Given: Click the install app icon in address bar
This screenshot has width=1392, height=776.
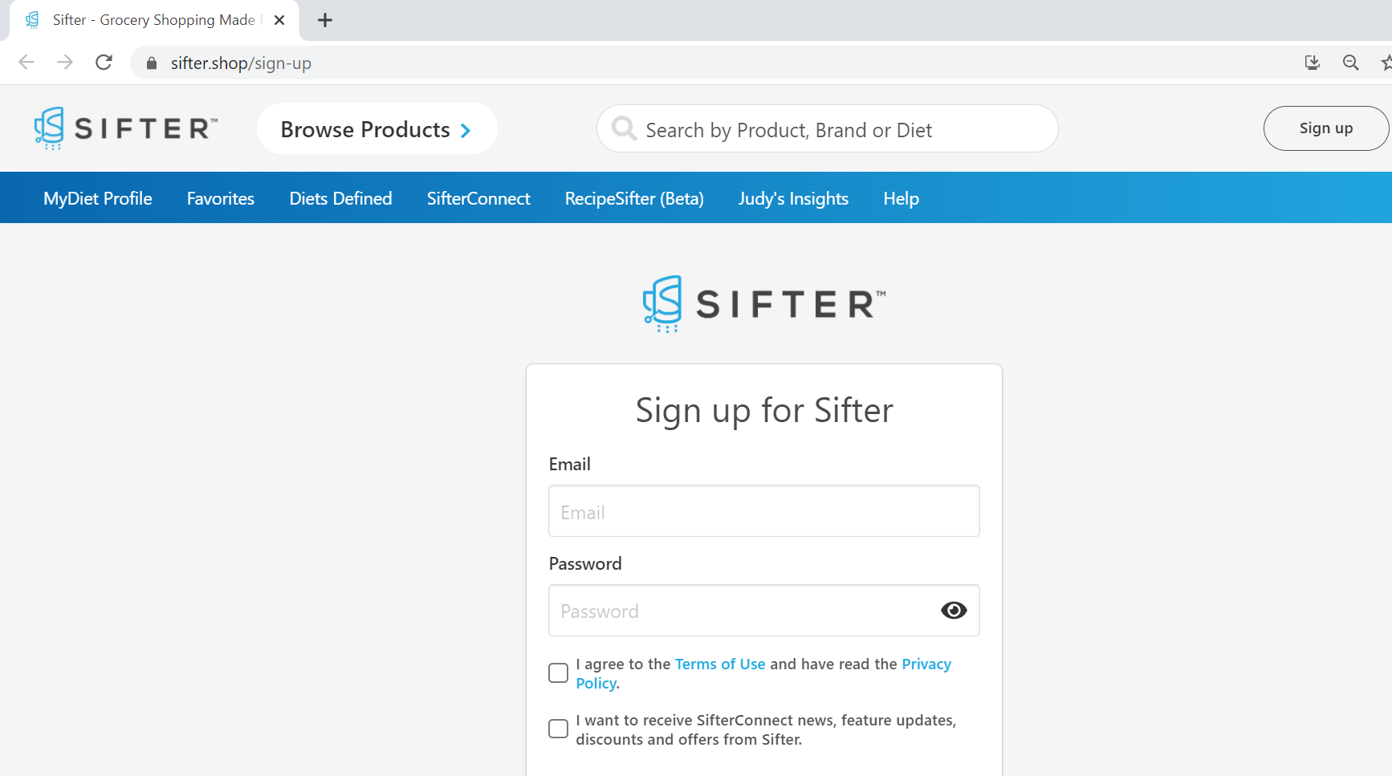Looking at the screenshot, I should (x=1313, y=63).
